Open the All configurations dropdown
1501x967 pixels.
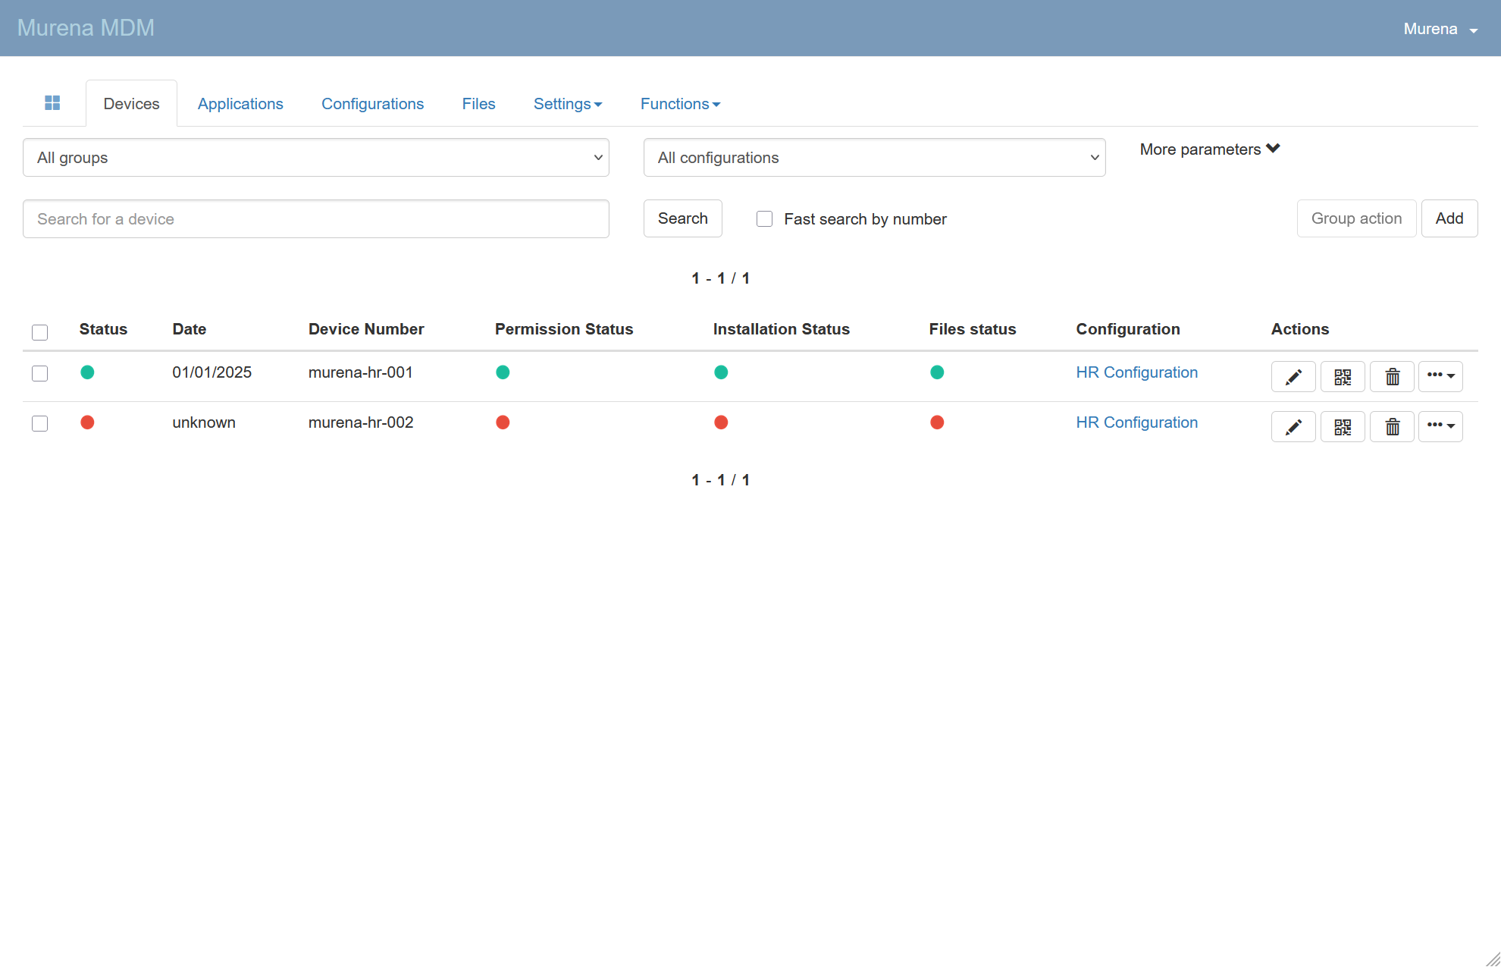pyautogui.click(x=874, y=158)
